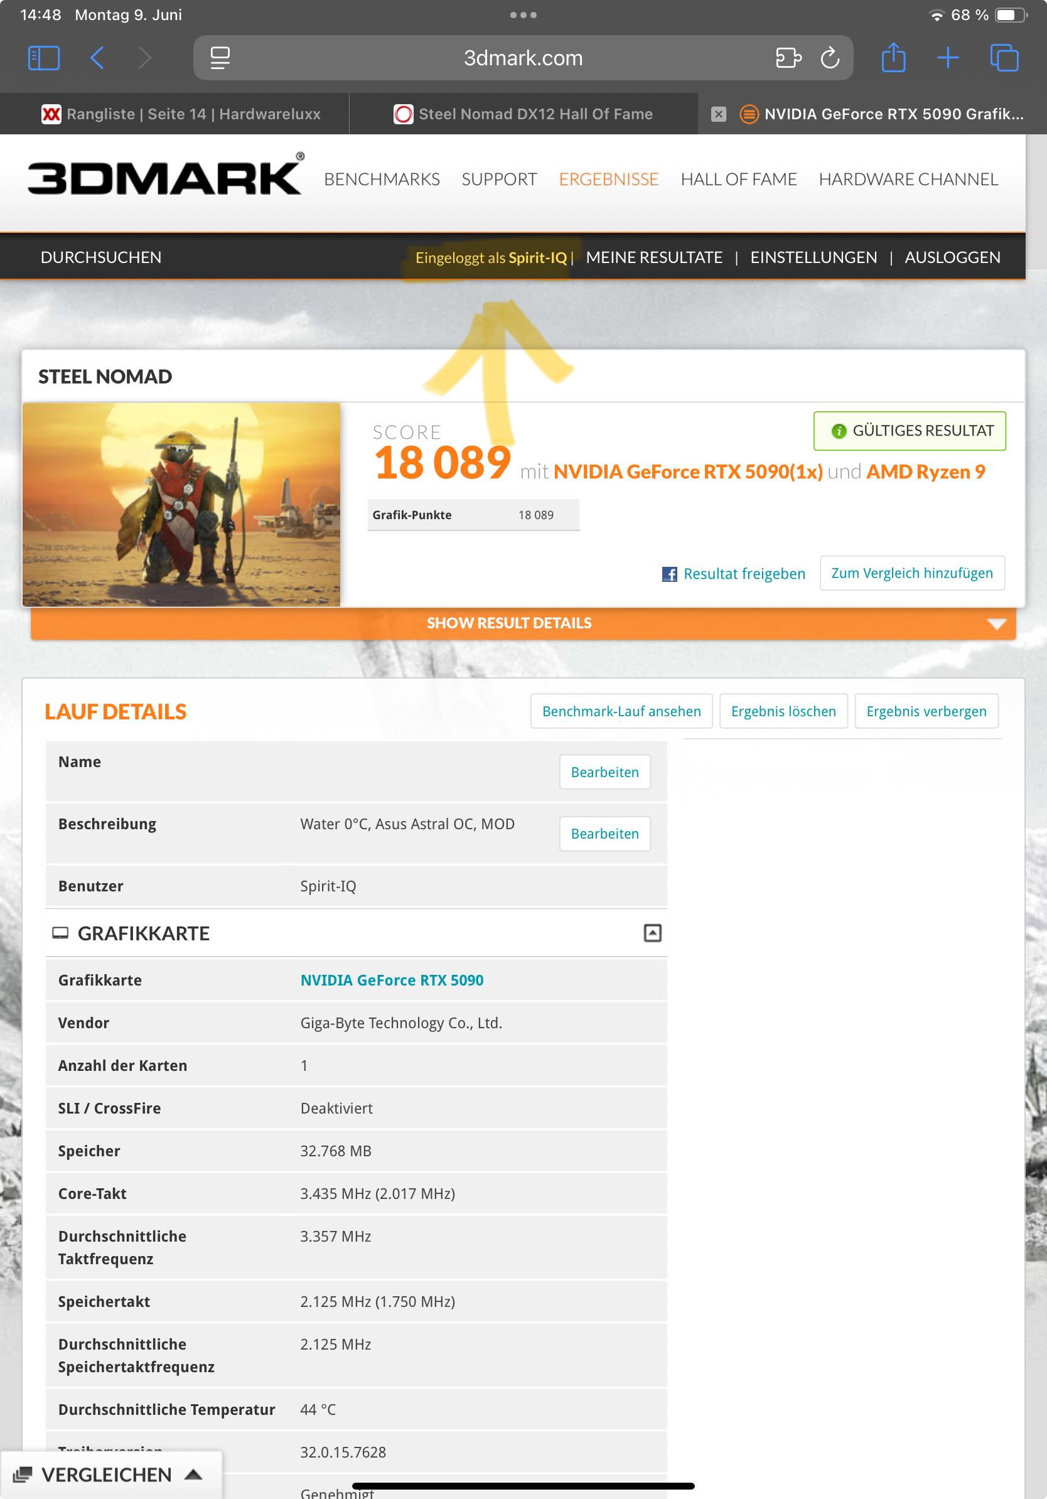The width and height of the screenshot is (1047, 1499).
Task: Click the Grafik-Punkte 18 089 row
Action: (473, 515)
